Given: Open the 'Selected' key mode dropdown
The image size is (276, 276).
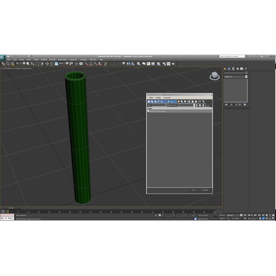Looking at the screenshot, I should (x=234, y=215).
